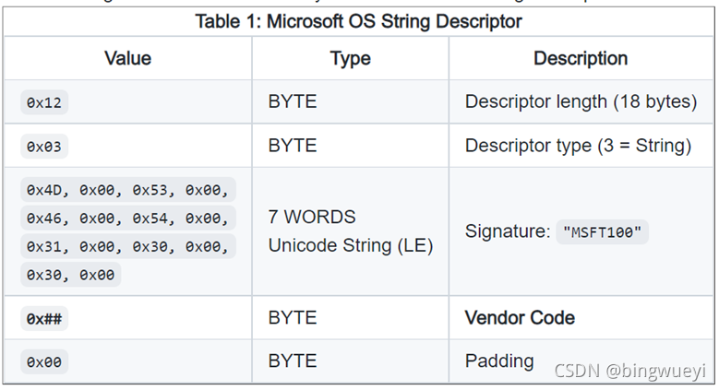Click 'Descriptor length (18 bytes)' text
Viewport: 719px width, 390px height.
click(x=581, y=101)
